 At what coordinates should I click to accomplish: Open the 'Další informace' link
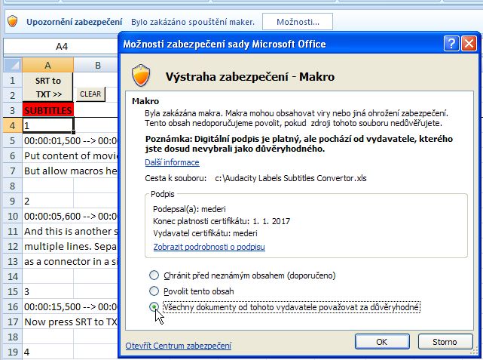(172, 162)
